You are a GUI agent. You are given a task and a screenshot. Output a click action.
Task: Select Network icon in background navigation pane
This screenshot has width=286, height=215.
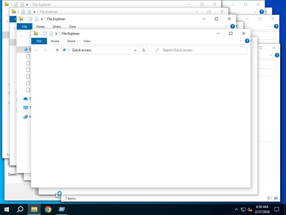(26, 117)
